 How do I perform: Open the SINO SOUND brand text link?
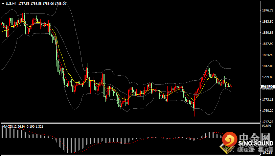[x=256, y=144]
